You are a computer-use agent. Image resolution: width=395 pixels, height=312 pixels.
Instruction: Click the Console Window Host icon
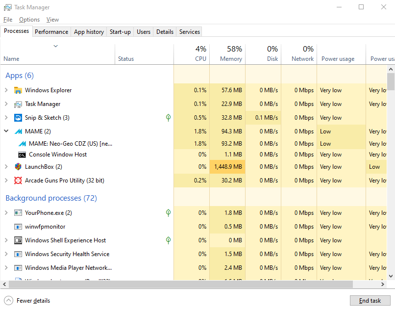tap(22, 155)
